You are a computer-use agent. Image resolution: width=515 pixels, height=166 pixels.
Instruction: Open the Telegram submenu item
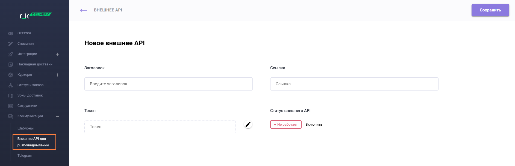(25, 156)
